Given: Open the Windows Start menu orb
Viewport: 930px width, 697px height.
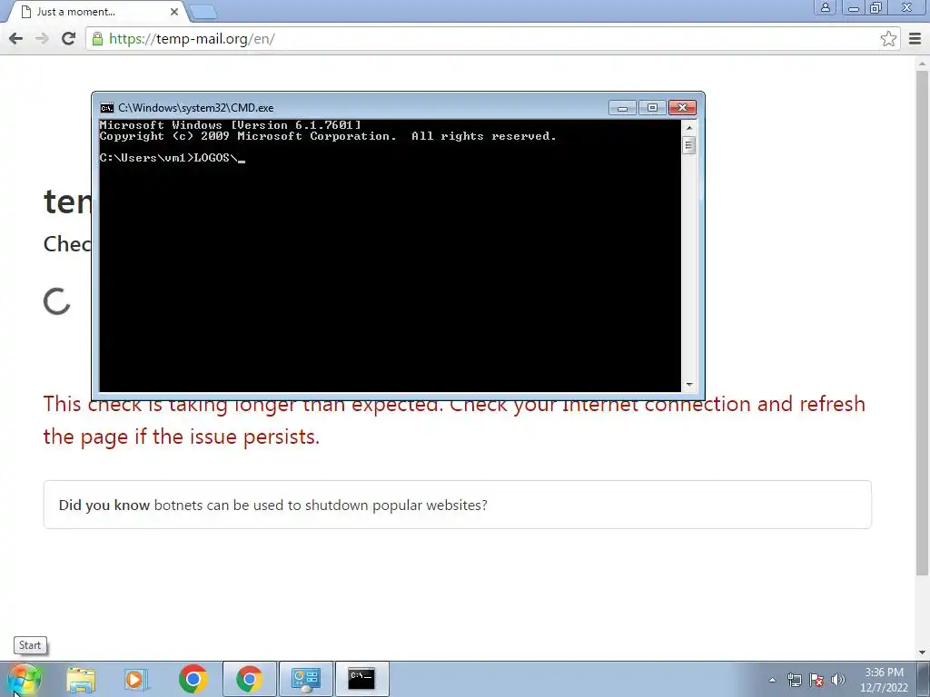Looking at the screenshot, I should [x=25, y=679].
